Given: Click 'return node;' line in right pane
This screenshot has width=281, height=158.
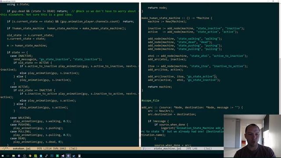Looking at the screenshot, I should 157,8.
